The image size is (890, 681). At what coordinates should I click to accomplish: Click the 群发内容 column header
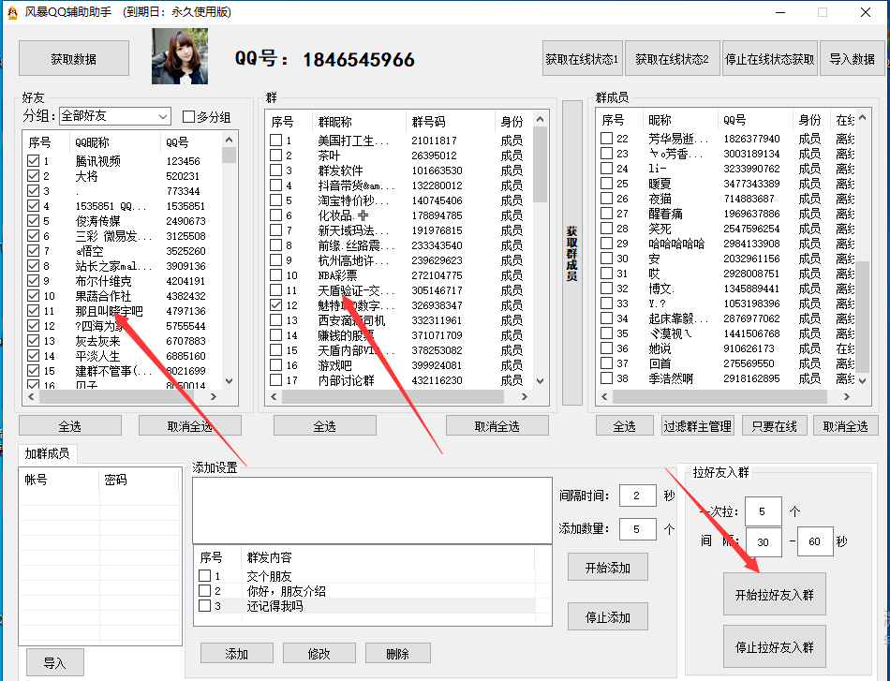coord(388,557)
